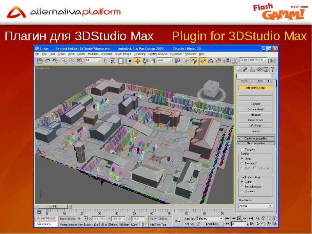This screenshot has width=312, height=234.
Task: Toggle the Spinner Snap icon
Action: point(226,61)
